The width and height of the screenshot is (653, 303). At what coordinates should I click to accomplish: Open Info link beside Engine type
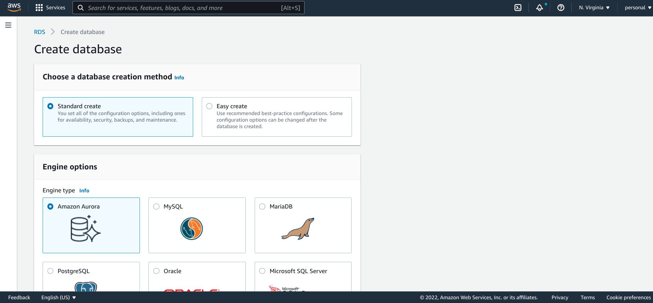[x=84, y=191]
